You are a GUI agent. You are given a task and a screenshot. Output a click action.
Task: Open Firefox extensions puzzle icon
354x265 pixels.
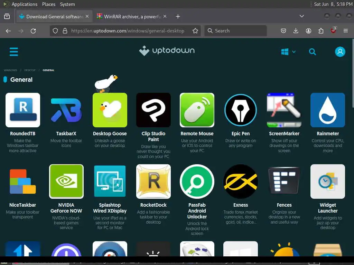click(x=321, y=31)
